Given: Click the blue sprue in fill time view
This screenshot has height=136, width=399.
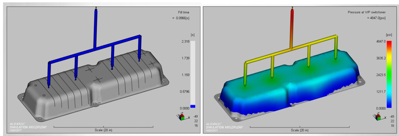Looking at the screenshot, I should coord(95,28).
